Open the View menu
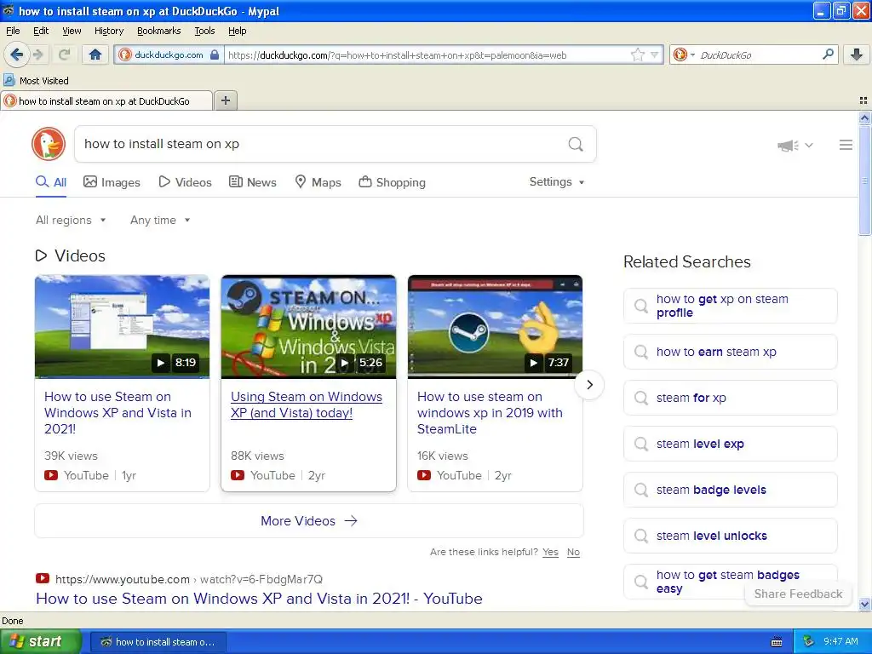Viewport: 872px width, 654px height. [x=72, y=31]
